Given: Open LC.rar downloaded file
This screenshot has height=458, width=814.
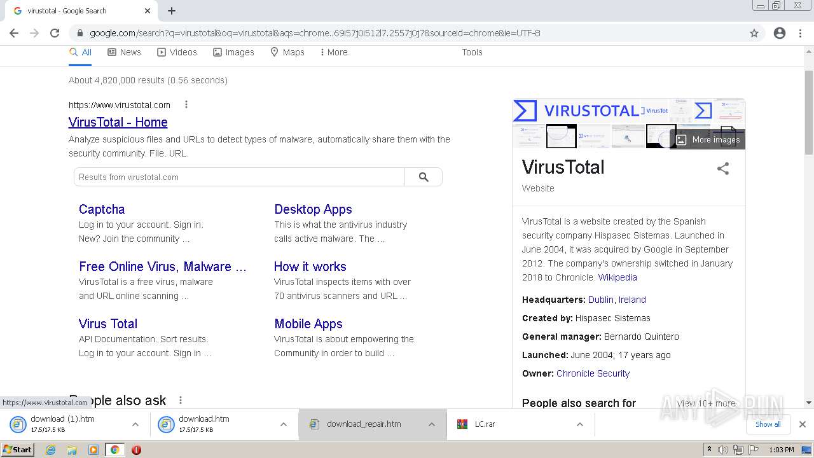Looking at the screenshot, I should 485,424.
